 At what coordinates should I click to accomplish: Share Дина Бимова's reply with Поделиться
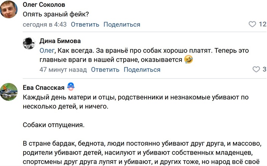pyautogui.click(x=142, y=70)
